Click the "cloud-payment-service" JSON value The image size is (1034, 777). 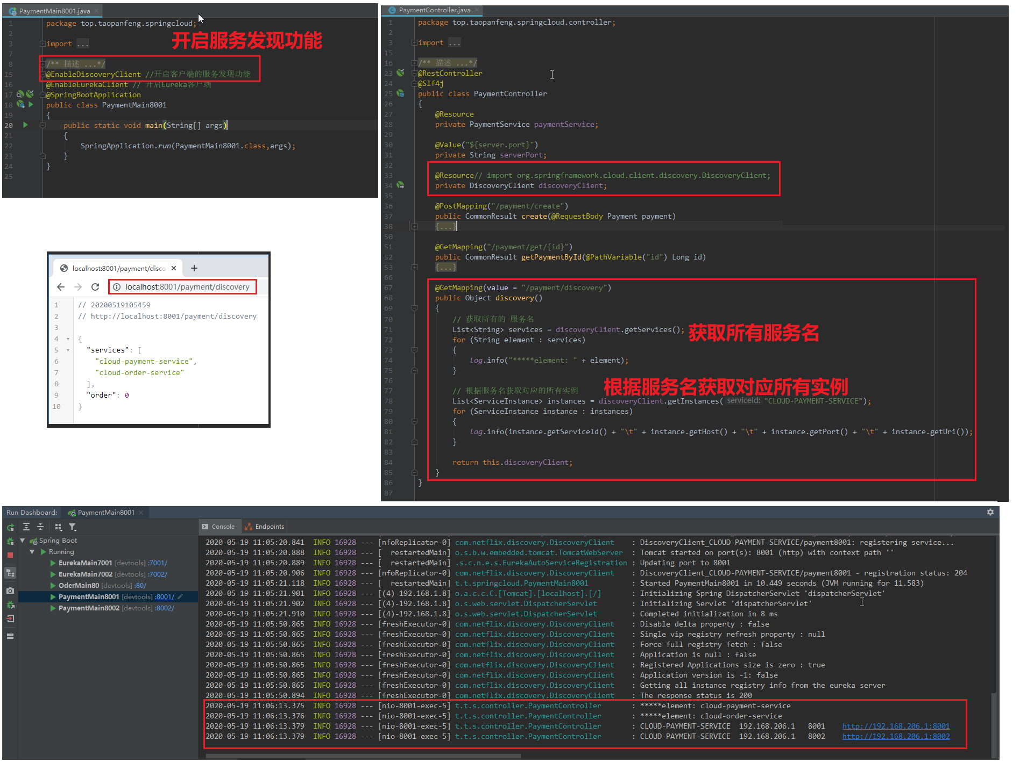tap(144, 362)
